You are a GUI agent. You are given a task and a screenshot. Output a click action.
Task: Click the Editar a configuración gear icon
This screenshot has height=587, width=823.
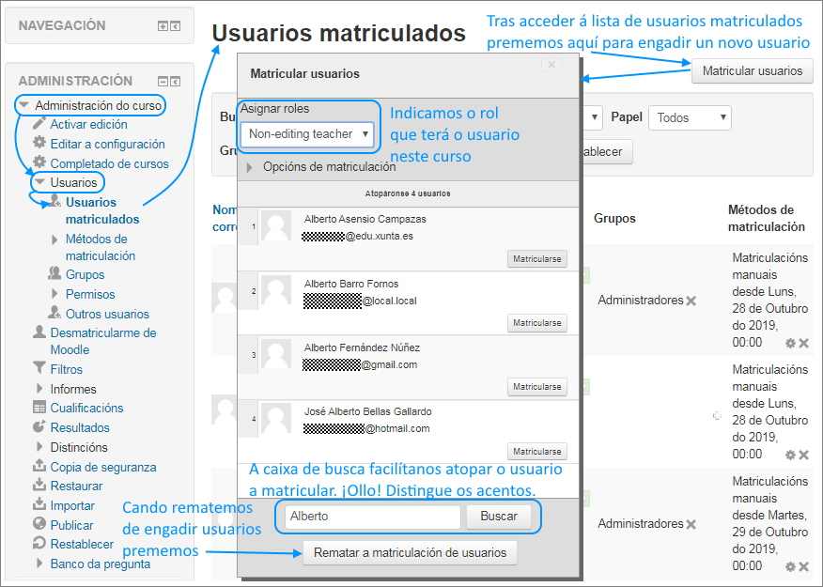tap(39, 143)
